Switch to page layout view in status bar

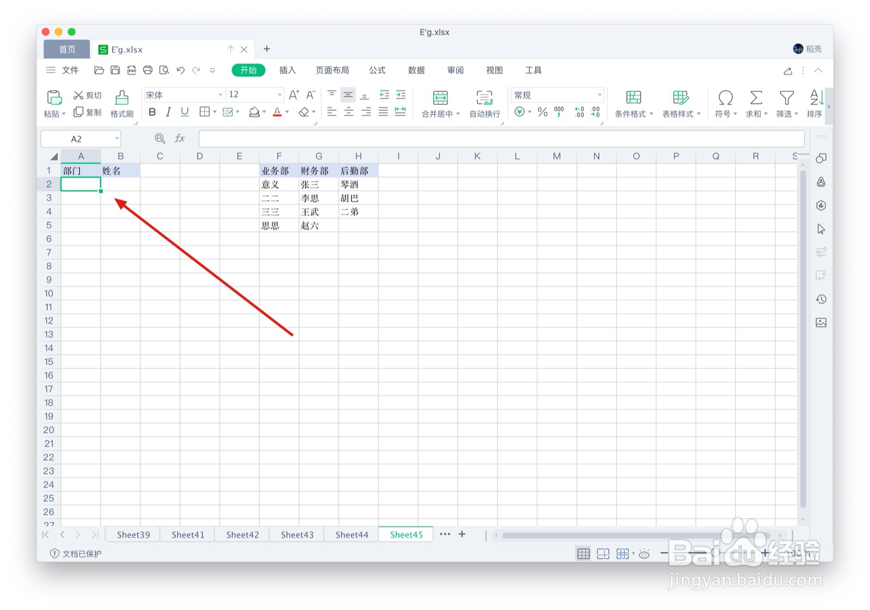(603, 553)
